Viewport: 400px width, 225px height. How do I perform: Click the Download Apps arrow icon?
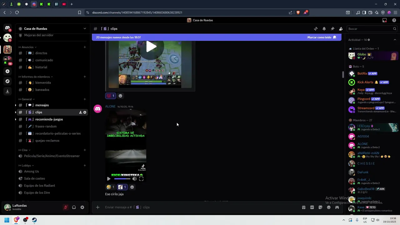[7, 91]
